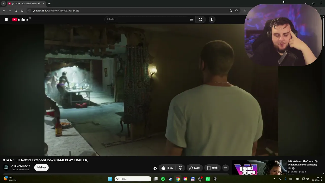Viewport: 325px width, 183px height.
Task: Open the clock and calendar flyout
Action: tap(317, 179)
